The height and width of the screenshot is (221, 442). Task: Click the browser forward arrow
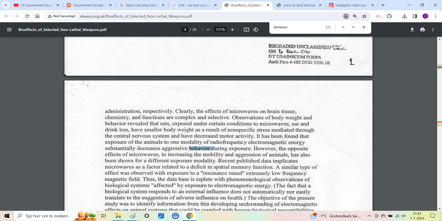(x=17, y=16)
